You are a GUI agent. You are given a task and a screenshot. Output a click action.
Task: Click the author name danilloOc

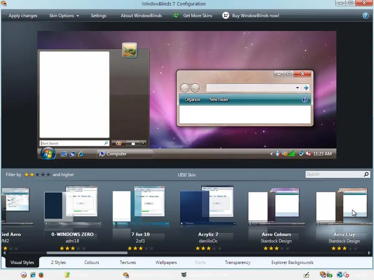208,241
